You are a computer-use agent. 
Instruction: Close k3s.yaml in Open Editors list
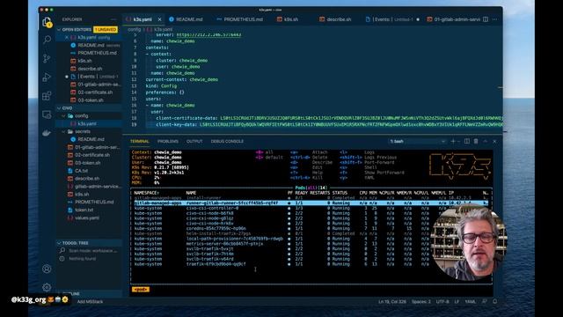67,37
